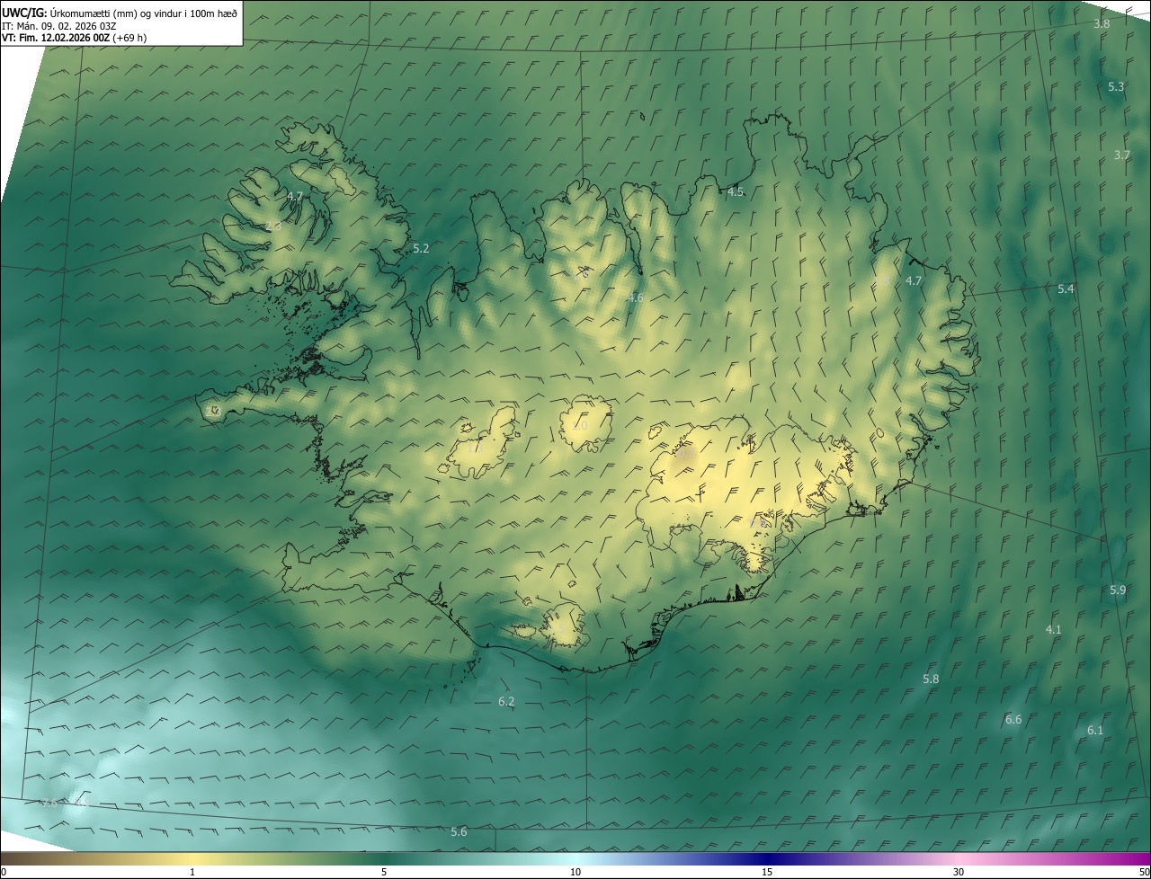Click the 'VT: Fim. 12.02.2026 00Z (+69 h)' line
This screenshot has width=1151, height=879.
[75, 38]
